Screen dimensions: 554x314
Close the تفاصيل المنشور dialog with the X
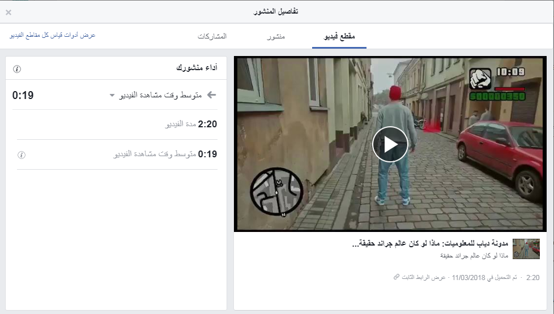[8, 12]
